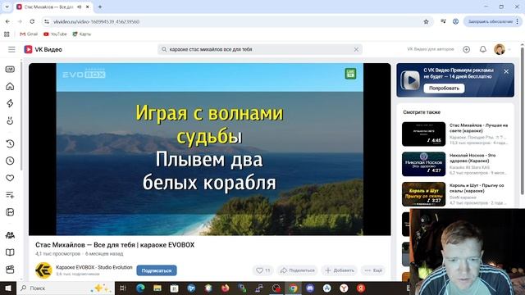Select the Стас Михайлов browser tab
This screenshot has width=525, height=295.
click(48, 7)
